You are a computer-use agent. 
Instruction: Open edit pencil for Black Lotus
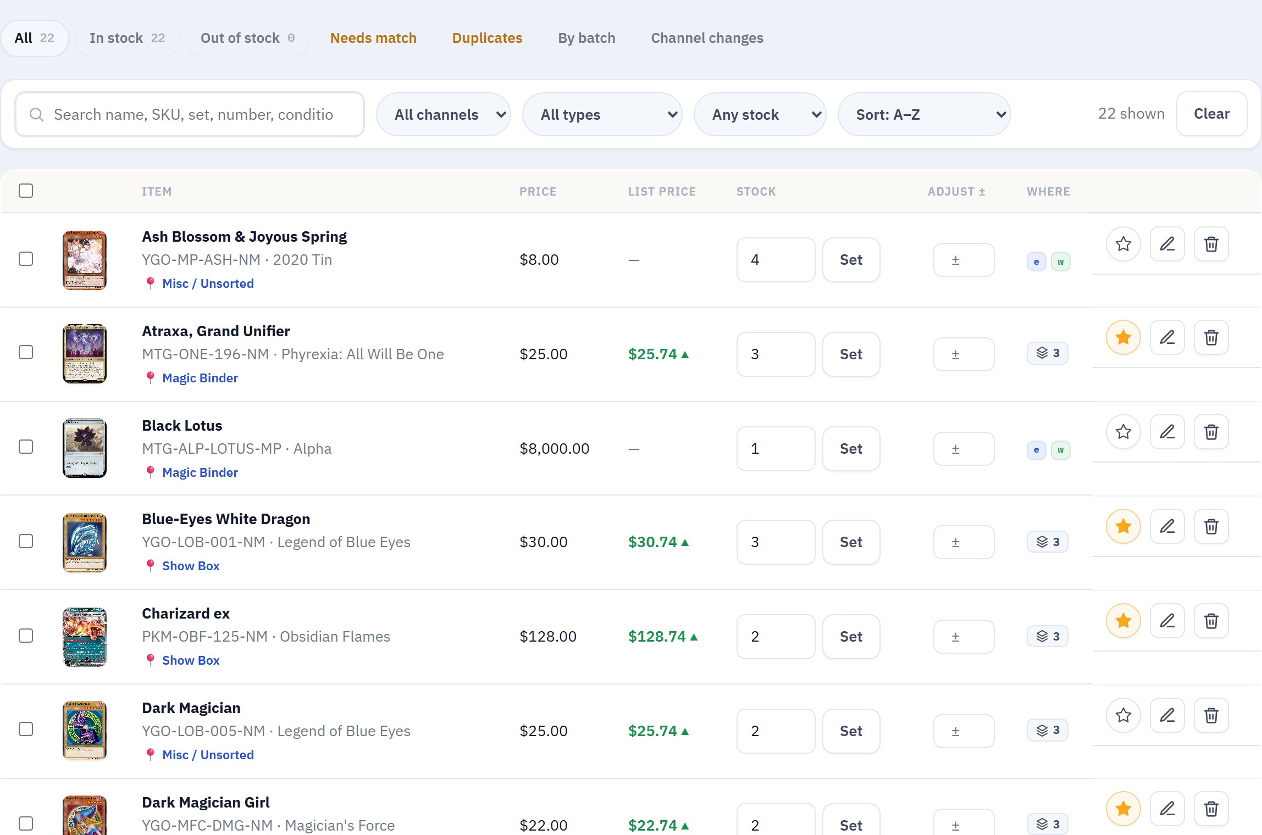click(x=1167, y=432)
